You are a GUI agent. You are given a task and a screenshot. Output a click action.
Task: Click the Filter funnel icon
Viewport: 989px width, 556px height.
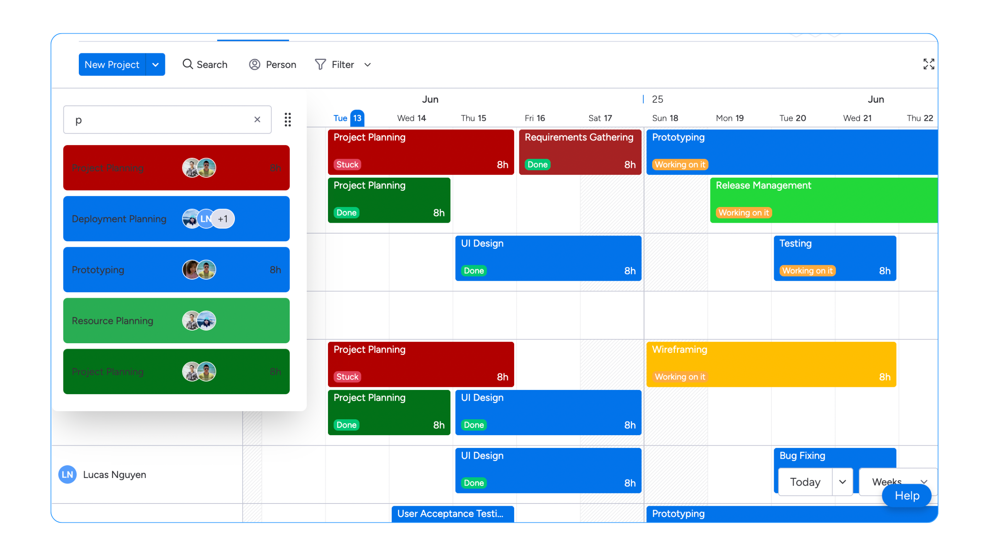pos(320,64)
